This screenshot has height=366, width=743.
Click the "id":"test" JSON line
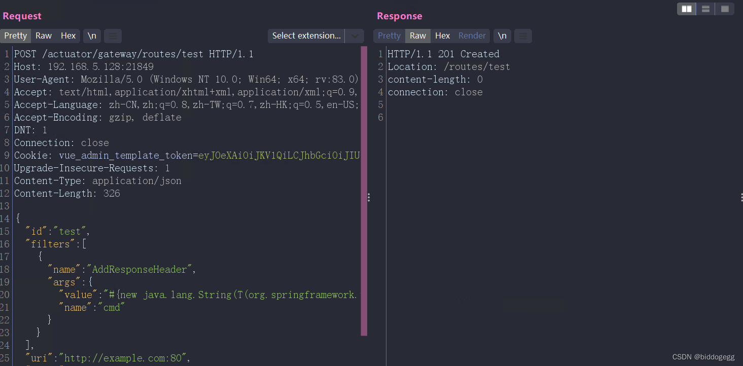point(57,231)
